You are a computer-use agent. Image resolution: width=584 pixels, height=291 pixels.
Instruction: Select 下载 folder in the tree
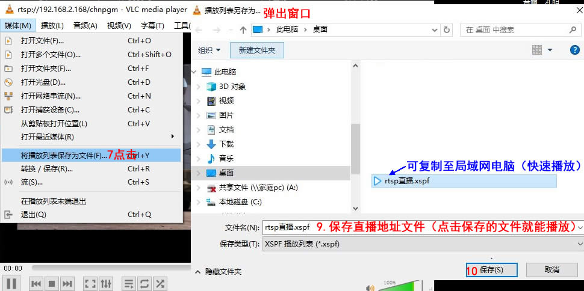226,144
